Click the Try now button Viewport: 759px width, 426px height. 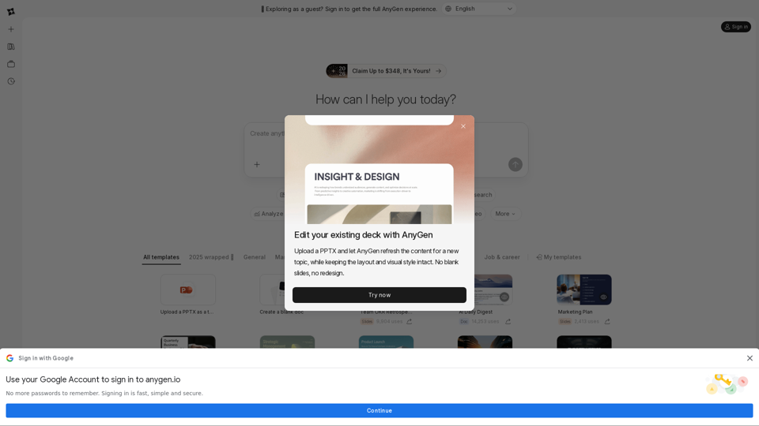(x=379, y=295)
